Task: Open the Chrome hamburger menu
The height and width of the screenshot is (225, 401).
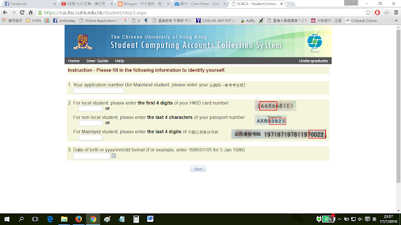Action: click(396, 12)
